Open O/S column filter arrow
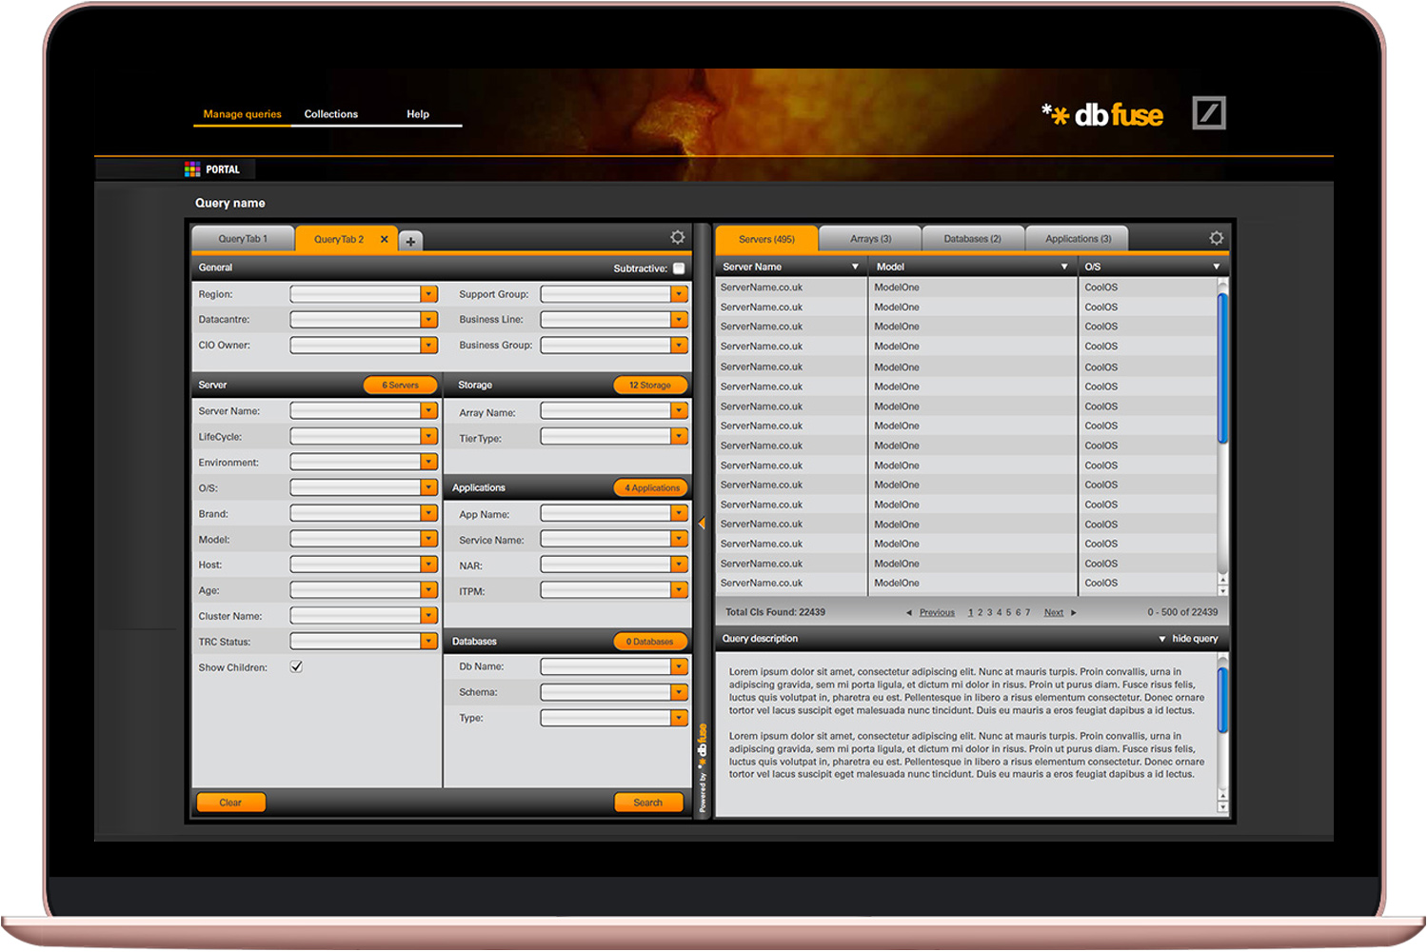Image resolution: width=1428 pixels, height=952 pixels. coord(1217,268)
